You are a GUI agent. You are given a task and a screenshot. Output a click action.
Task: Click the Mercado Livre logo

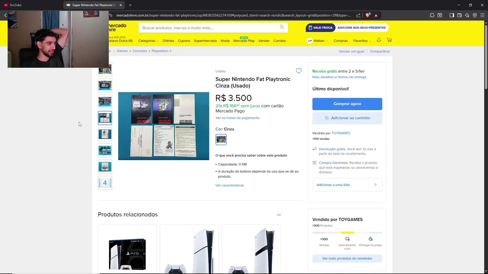click(117, 27)
